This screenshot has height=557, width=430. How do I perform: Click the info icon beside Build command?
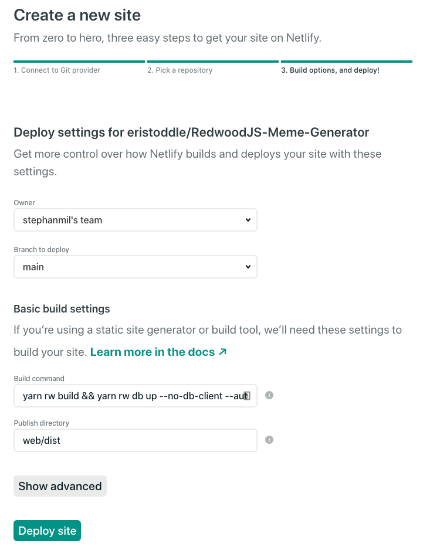point(269,395)
